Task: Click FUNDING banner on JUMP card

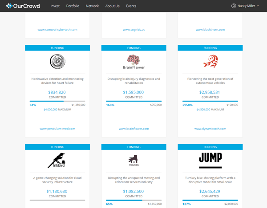Action: click(x=210, y=147)
